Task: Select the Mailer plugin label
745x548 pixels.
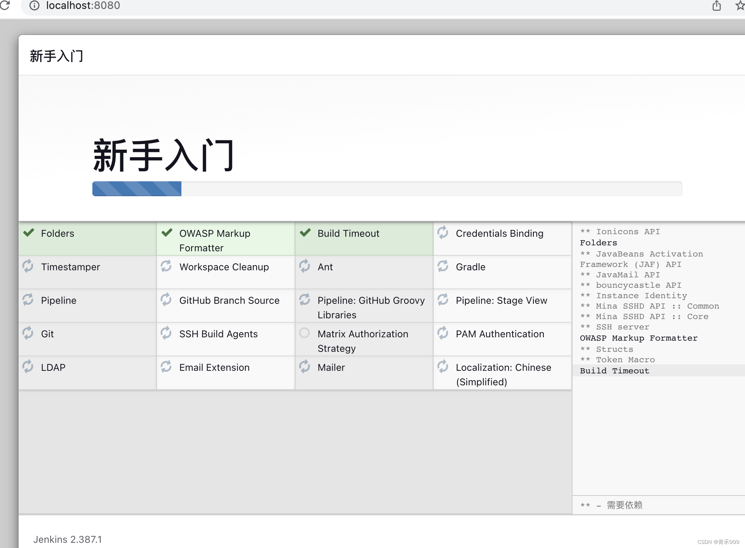Action: (331, 367)
